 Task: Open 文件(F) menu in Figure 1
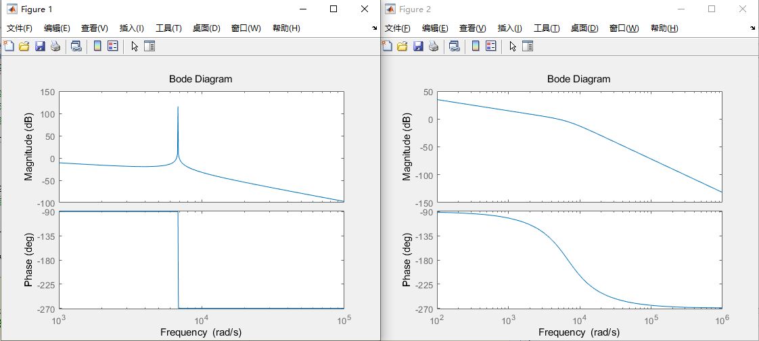click(20, 28)
